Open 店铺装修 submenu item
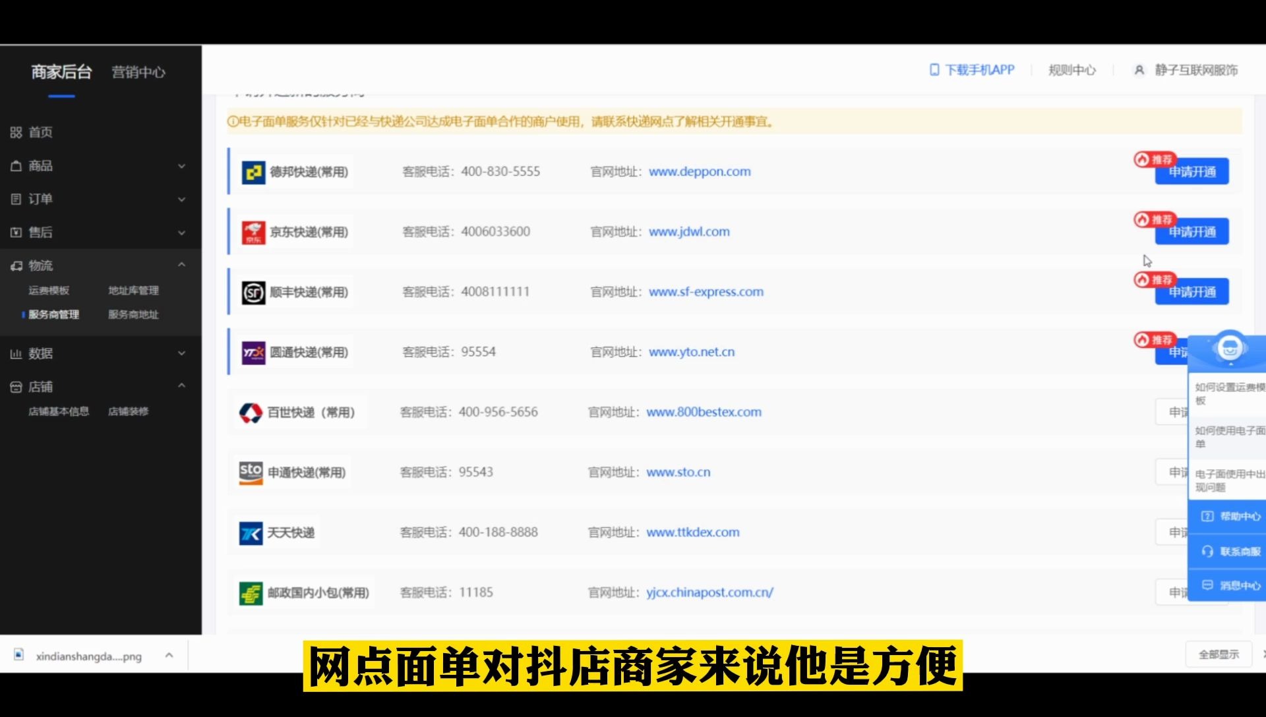The height and width of the screenshot is (717, 1266). [x=129, y=412]
